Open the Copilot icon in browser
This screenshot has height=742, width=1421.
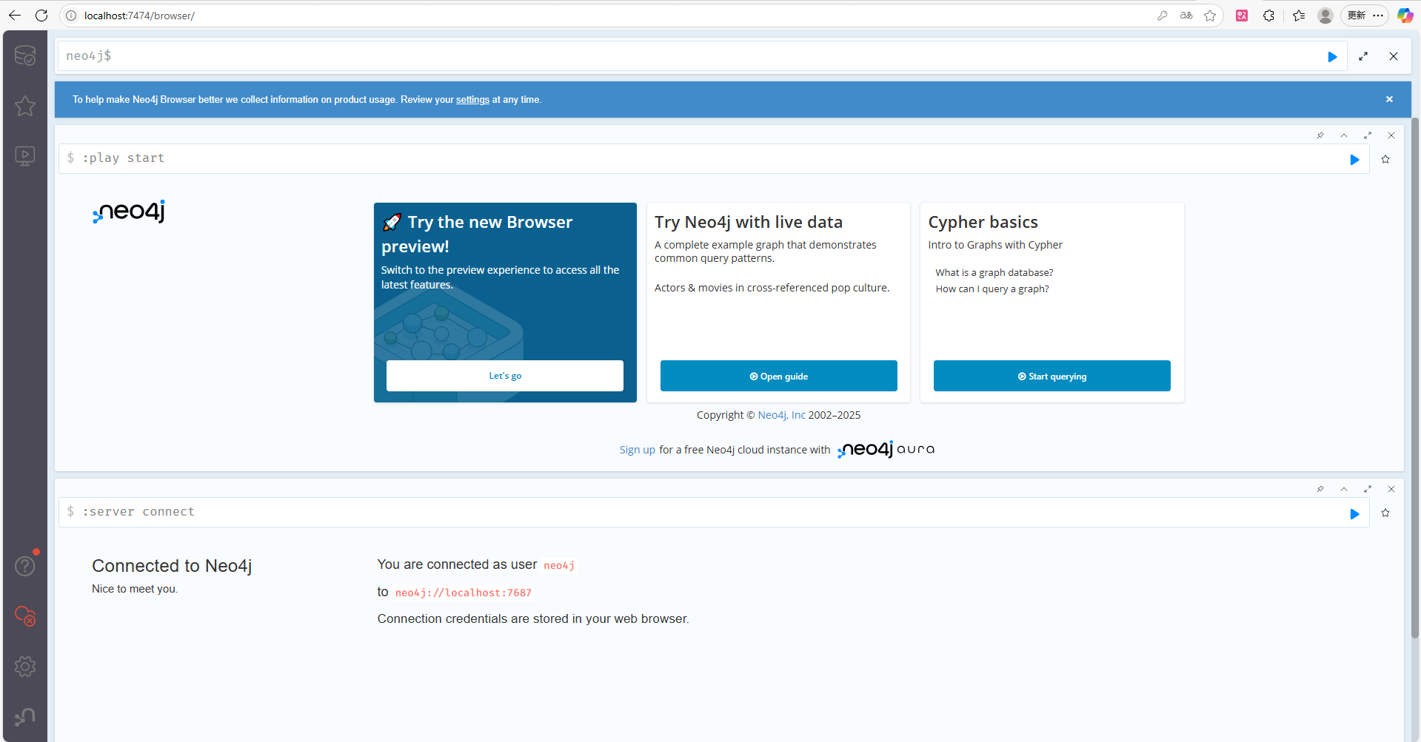tap(1405, 16)
